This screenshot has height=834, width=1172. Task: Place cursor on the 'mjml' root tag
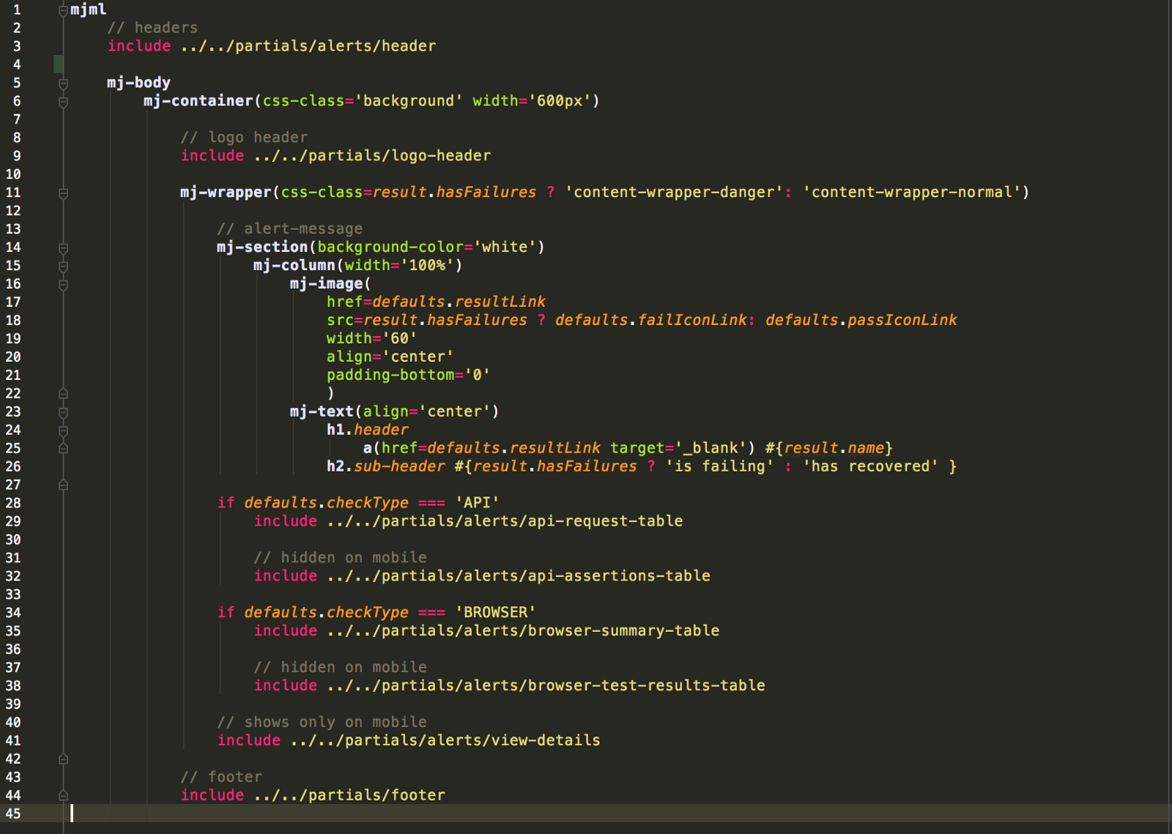[89, 10]
